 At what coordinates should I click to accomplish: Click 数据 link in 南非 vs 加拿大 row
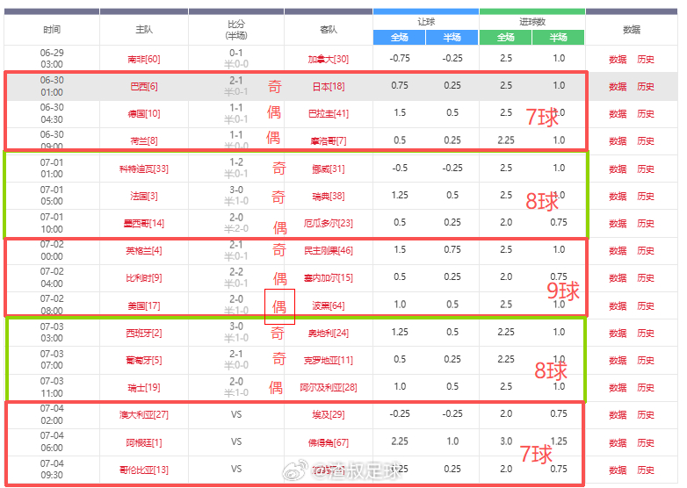point(618,60)
